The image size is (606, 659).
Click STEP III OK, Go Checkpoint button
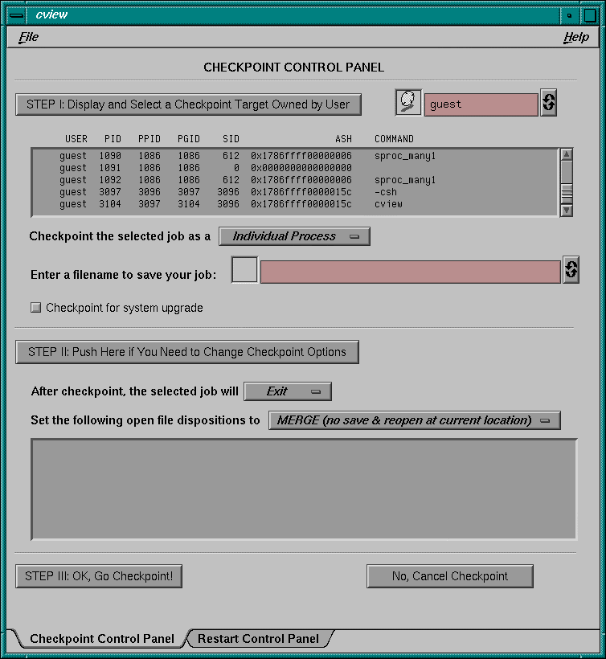coord(99,576)
